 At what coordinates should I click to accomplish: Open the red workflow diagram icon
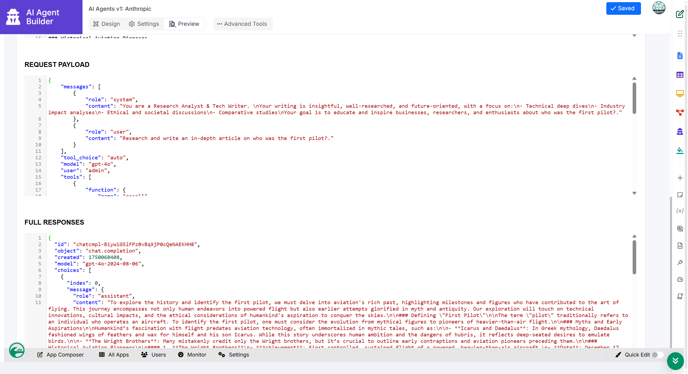pos(680,112)
